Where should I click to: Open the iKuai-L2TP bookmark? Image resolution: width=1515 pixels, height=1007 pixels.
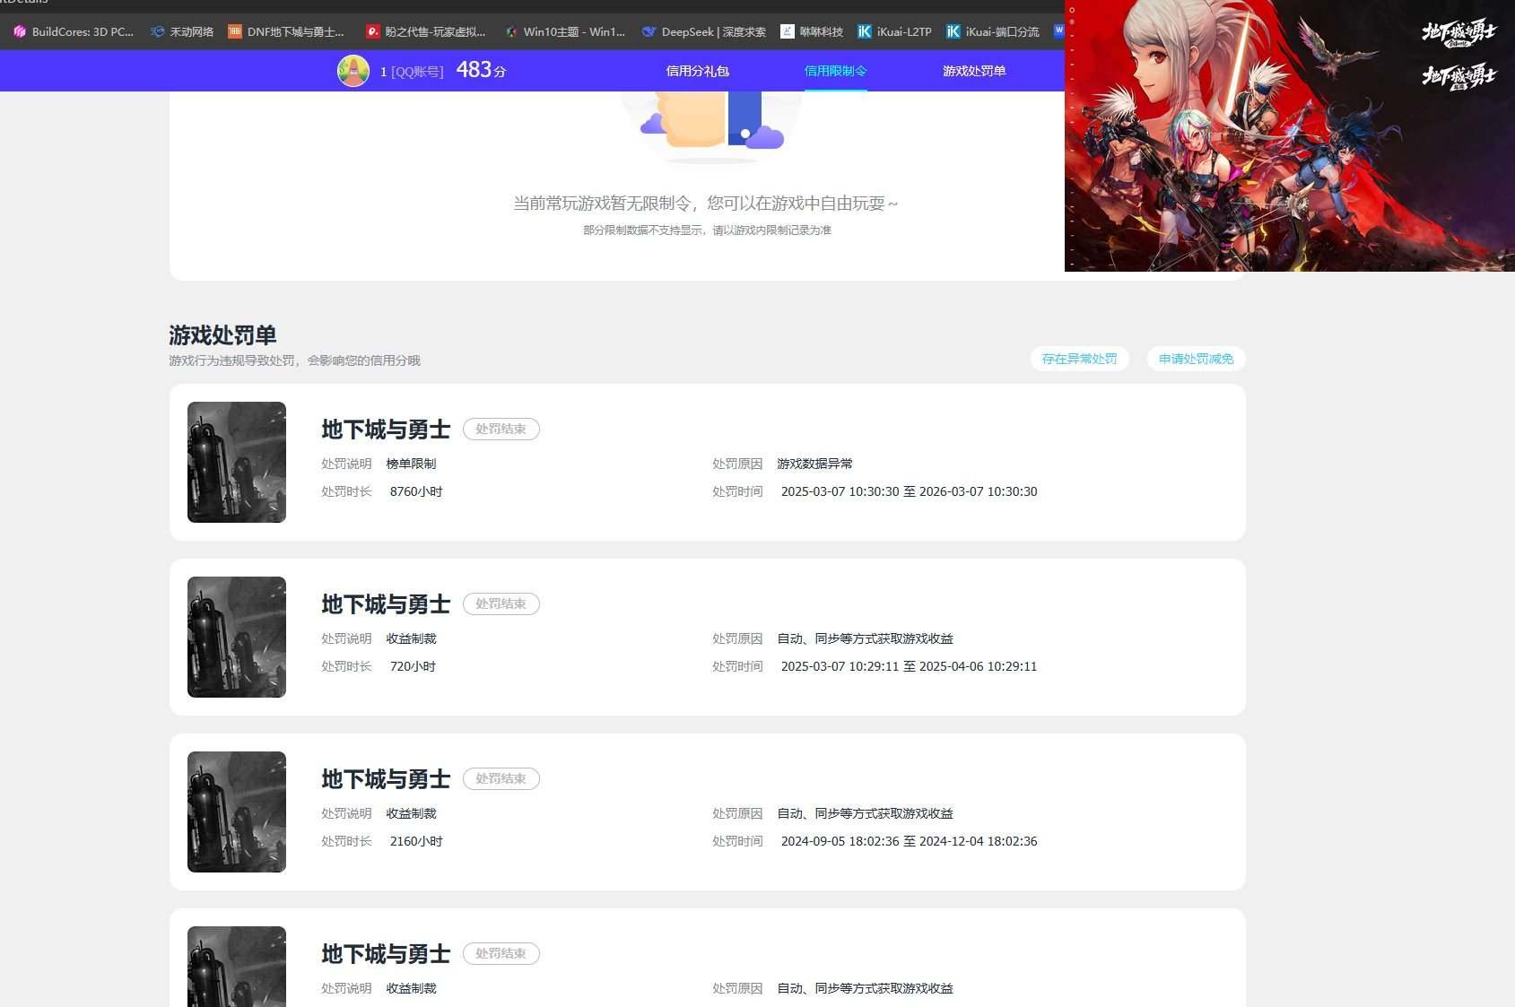[894, 31]
